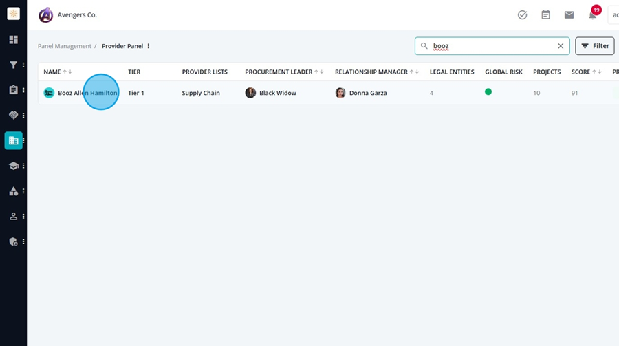Click the PROVIDER LISTS column header
The width and height of the screenshot is (619, 346).
coord(204,72)
